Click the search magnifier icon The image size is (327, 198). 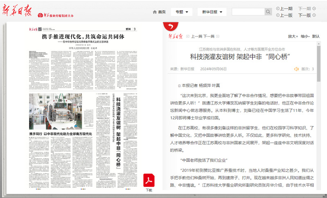pyautogui.click(x=268, y=12)
